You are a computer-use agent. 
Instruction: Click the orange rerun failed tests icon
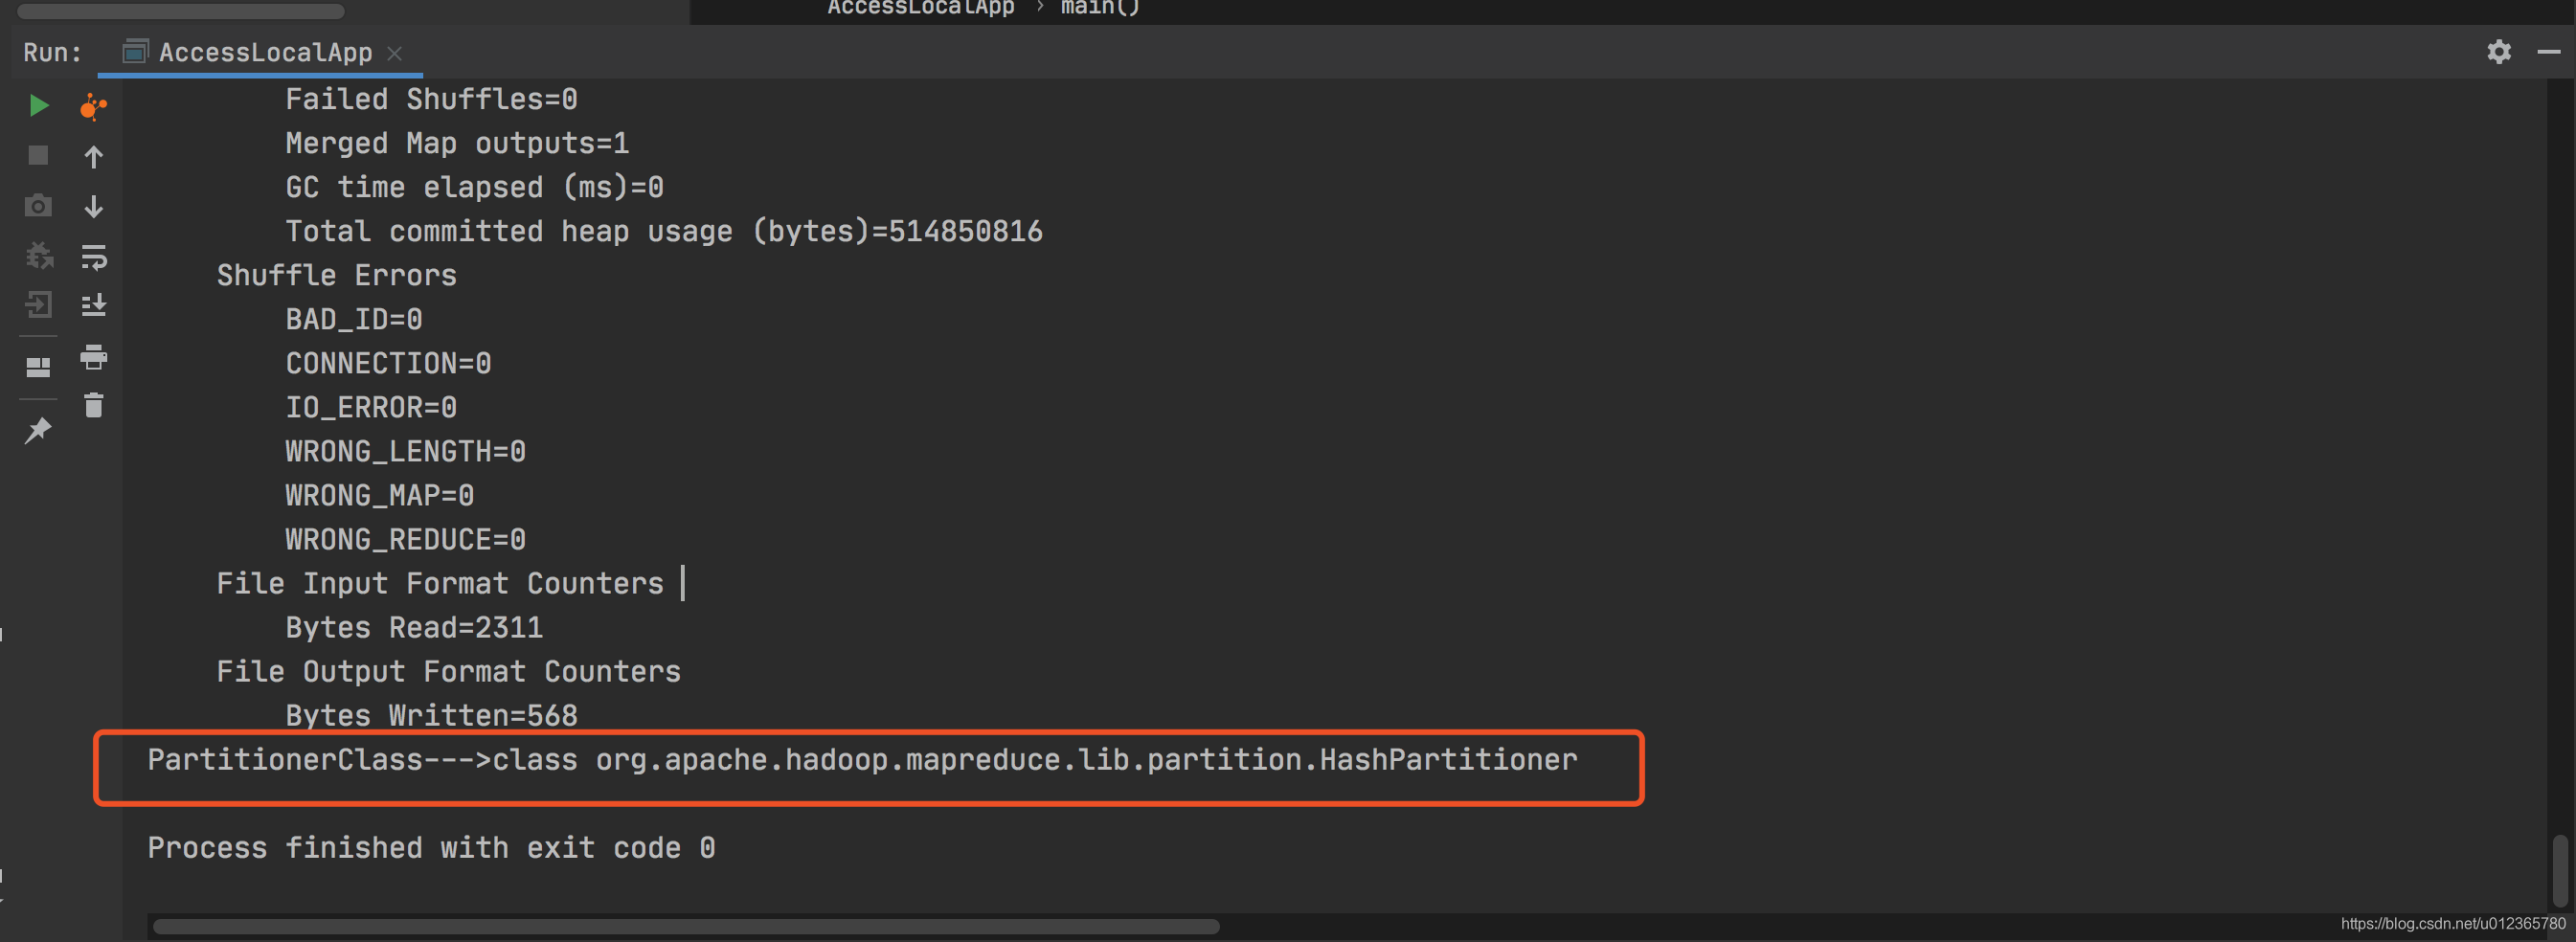[x=93, y=105]
